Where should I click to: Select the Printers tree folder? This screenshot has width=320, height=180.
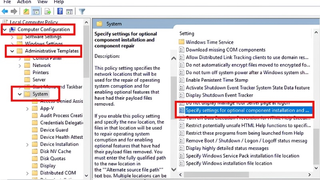tap(41, 72)
